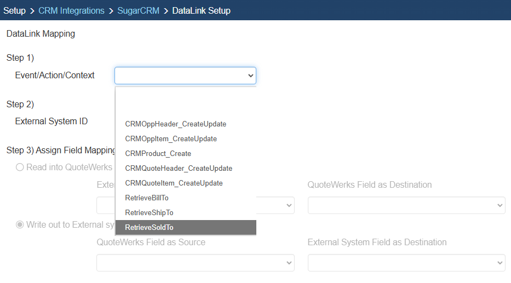The height and width of the screenshot is (283, 511).
Task: Collapse the Event/Action/Context dropdown
Action: pyautogui.click(x=185, y=76)
